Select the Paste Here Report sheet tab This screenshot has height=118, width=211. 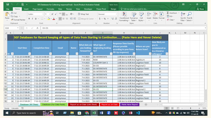click(130, 104)
